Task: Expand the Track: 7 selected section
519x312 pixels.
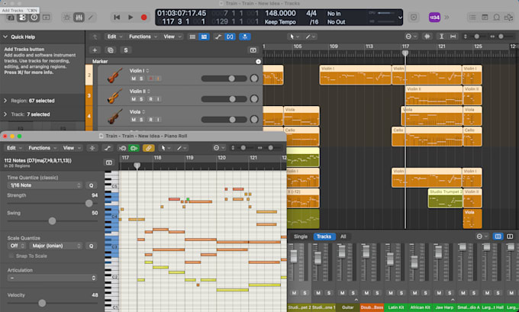Action: click(x=5, y=114)
